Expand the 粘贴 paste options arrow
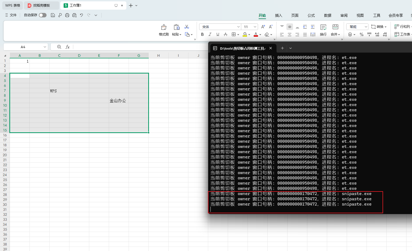The height and width of the screenshot is (251, 412). 180,34
